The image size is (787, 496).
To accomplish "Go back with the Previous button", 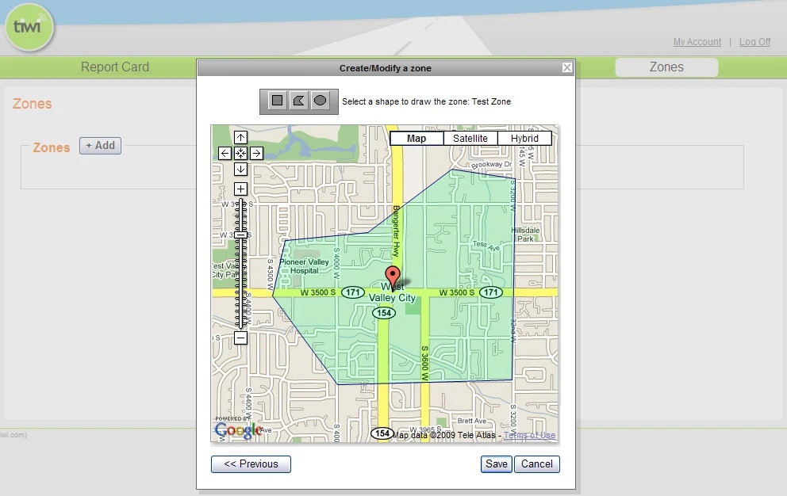I will click(x=251, y=464).
